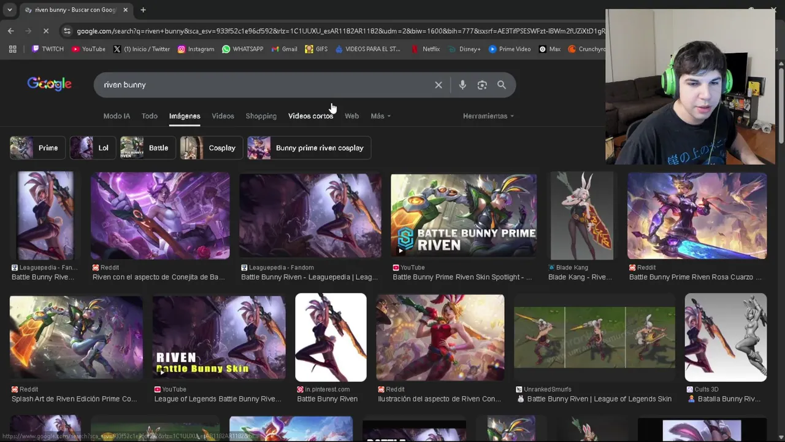
Task: Open Ilustración del aspecto de Riven link
Action: [x=439, y=399]
